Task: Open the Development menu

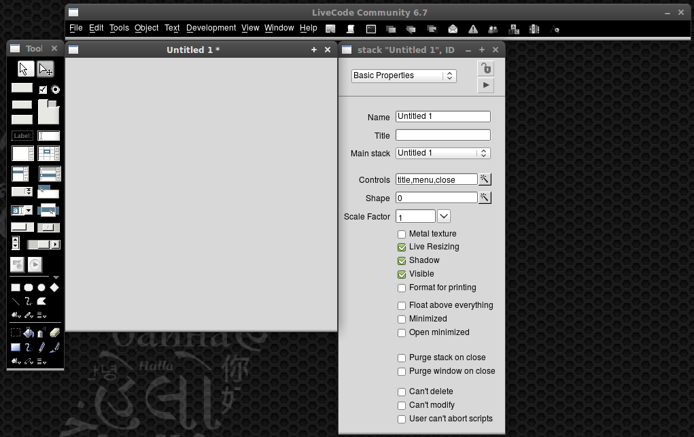Action: [211, 28]
